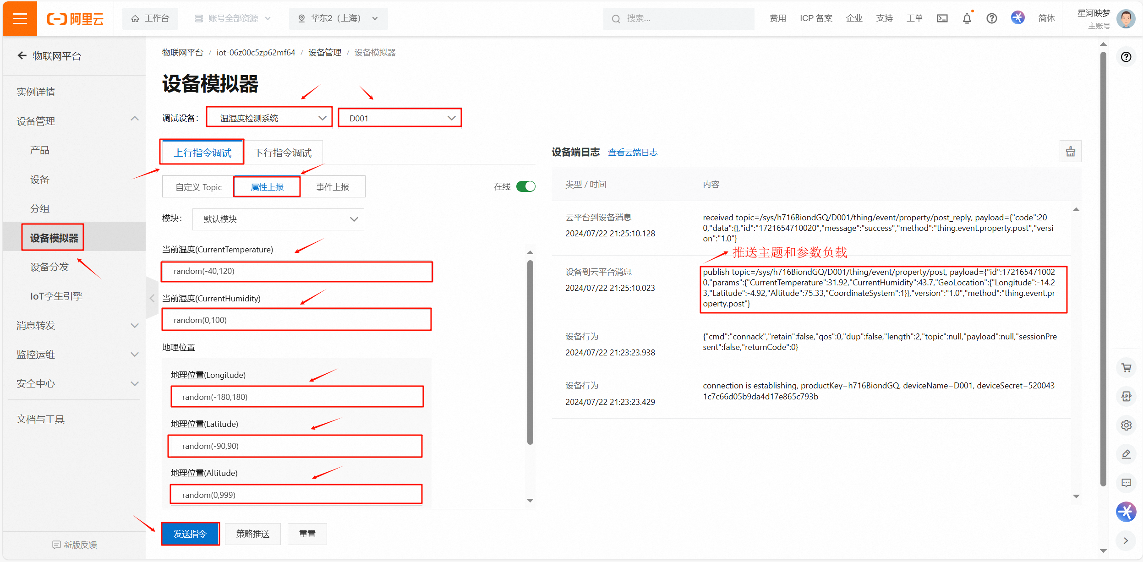Image resolution: width=1143 pixels, height=562 pixels.
Task: Click the CurrentTemperature random(-40,120) input field
Action: [296, 271]
